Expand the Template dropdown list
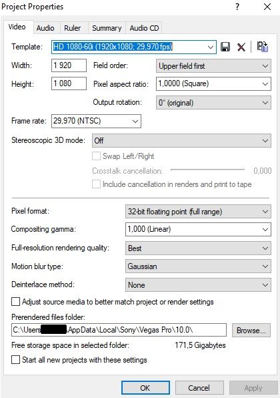This screenshot has width=280, height=398. coord(210,47)
